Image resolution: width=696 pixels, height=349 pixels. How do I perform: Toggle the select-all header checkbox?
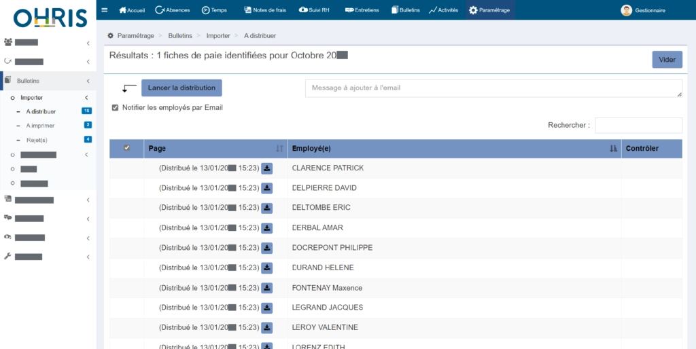(126, 148)
